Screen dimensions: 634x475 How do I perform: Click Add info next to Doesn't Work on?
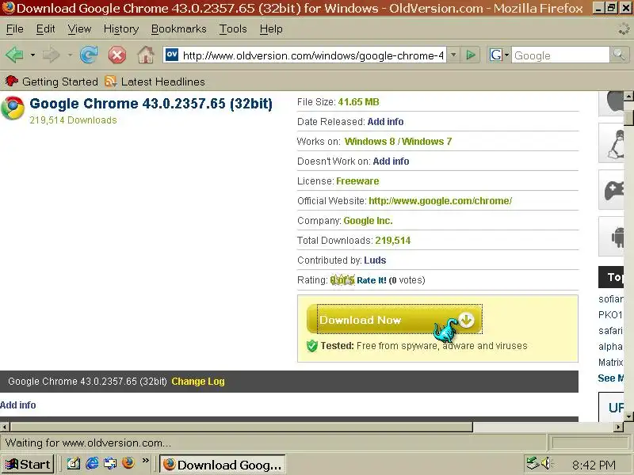(391, 161)
